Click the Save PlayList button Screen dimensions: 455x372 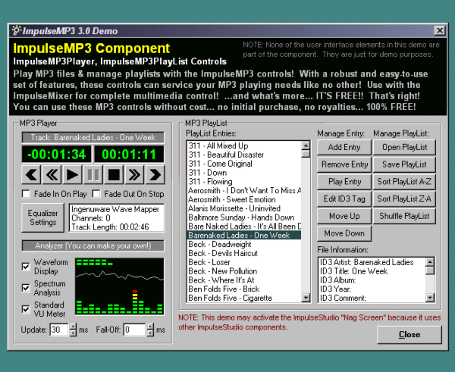pos(404,164)
